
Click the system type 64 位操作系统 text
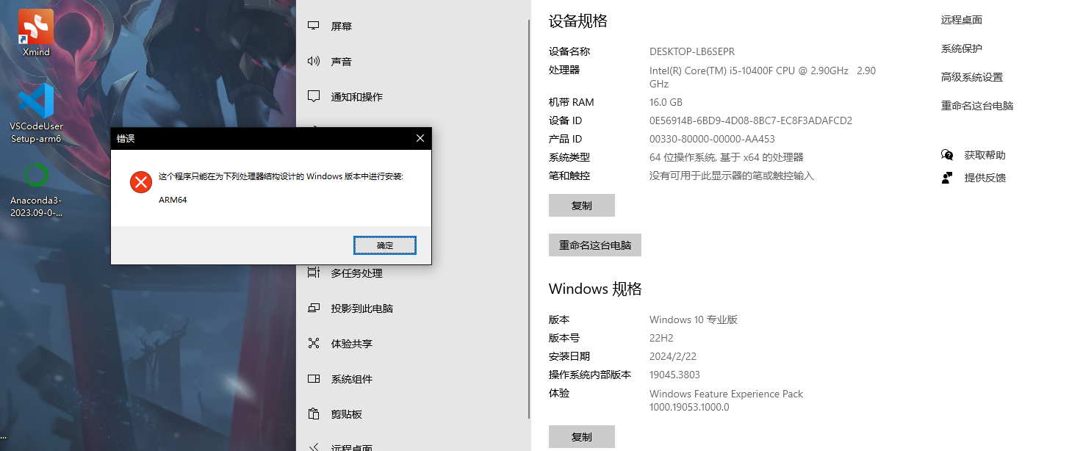(727, 157)
